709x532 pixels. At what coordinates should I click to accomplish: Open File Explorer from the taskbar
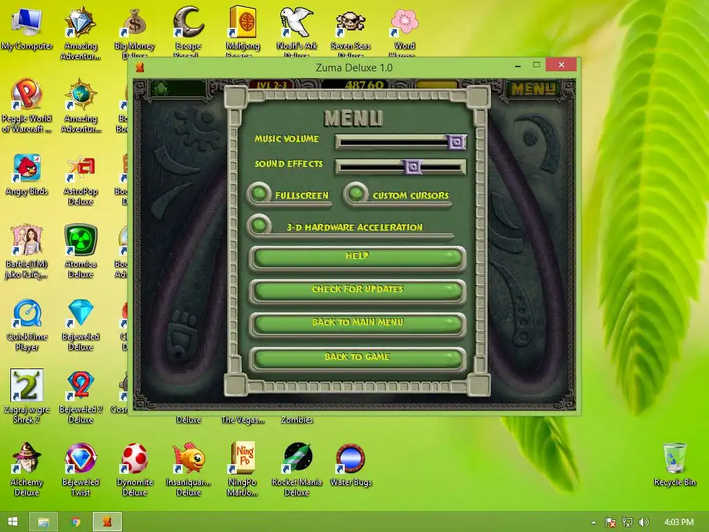44,522
